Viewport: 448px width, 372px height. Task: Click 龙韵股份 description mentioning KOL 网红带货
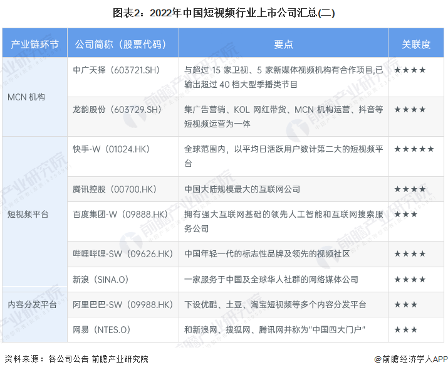click(x=283, y=117)
